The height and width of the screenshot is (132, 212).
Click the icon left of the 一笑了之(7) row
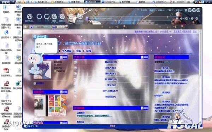75,85
